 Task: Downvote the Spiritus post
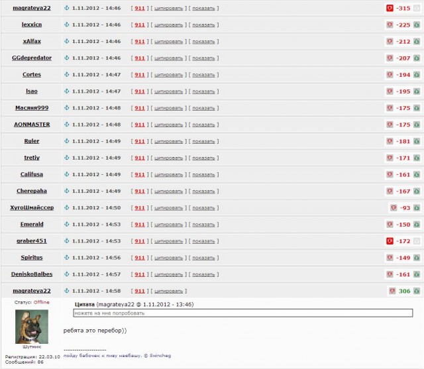tap(390, 258)
